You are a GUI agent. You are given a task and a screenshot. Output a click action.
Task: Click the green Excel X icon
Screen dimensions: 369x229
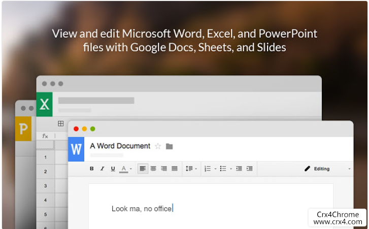click(45, 104)
